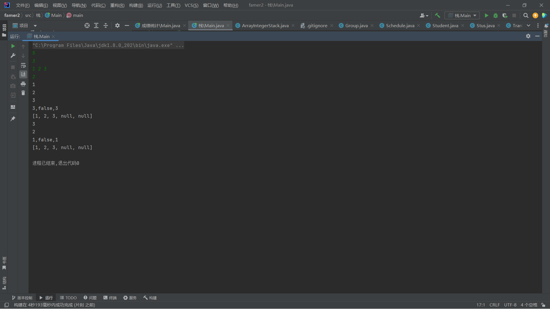Open the TODO tool window
Image resolution: width=550 pixels, height=309 pixels.
point(68,298)
